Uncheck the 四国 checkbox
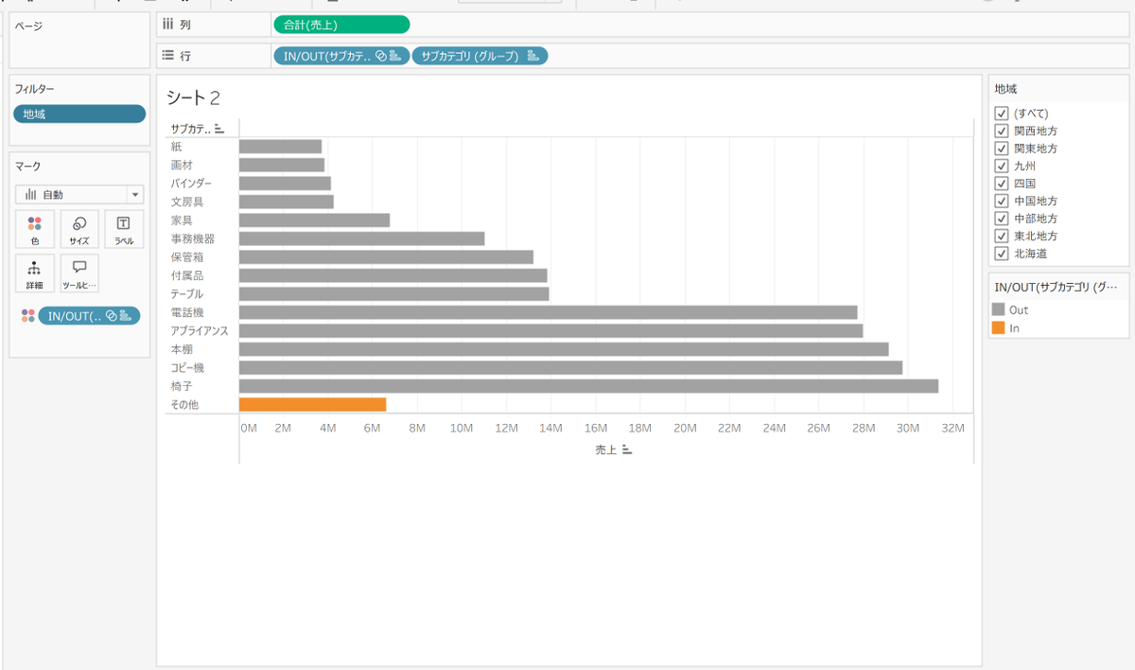Image resolution: width=1135 pixels, height=670 pixels. (x=1002, y=184)
